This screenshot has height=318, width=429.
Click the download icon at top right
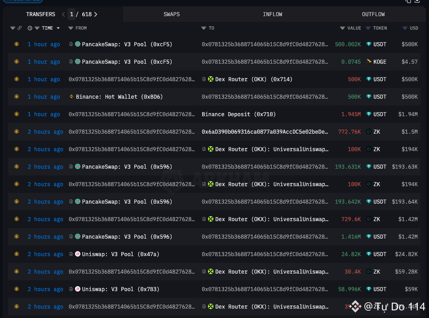tap(417, 1)
